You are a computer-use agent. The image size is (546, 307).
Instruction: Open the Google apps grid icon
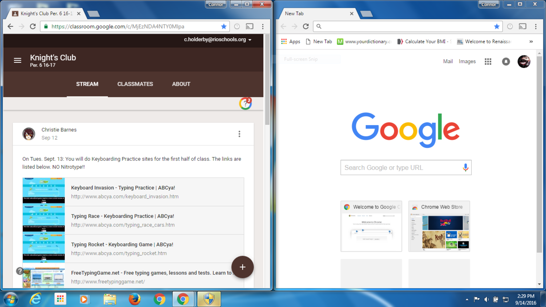[488, 62]
